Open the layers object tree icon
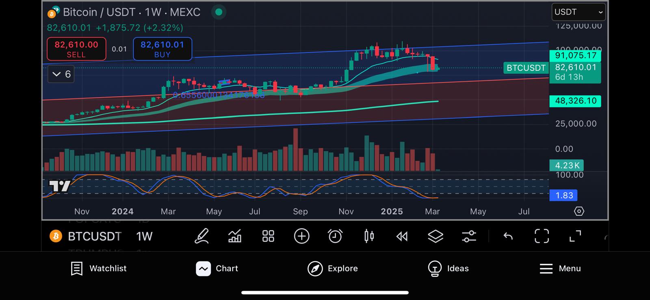This screenshot has width=650, height=300. [x=435, y=236]
